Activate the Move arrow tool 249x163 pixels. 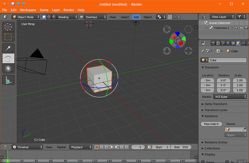(8, 48)
